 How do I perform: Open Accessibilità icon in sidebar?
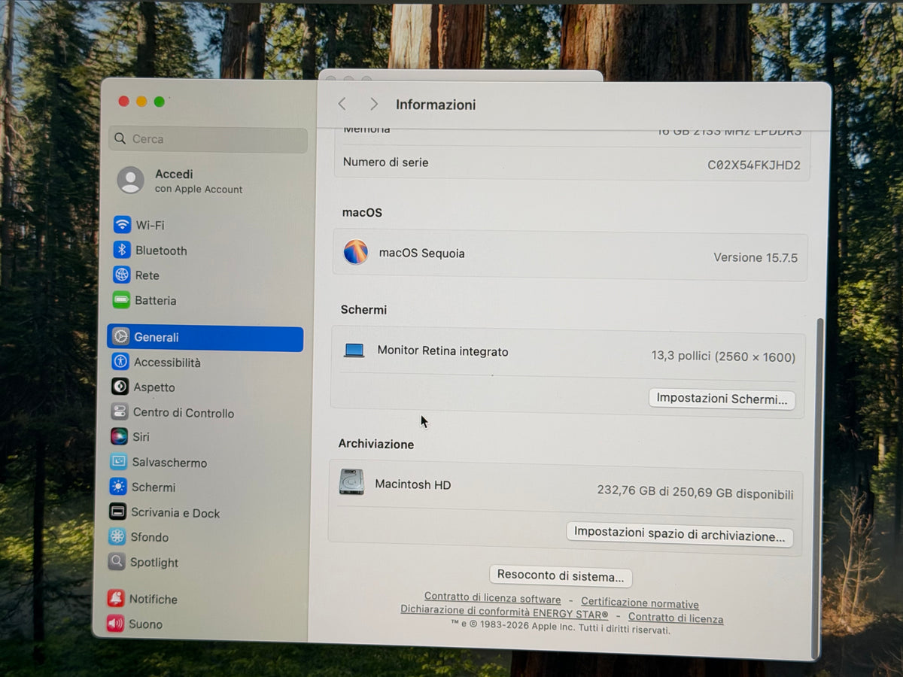(x=120, y=362)
